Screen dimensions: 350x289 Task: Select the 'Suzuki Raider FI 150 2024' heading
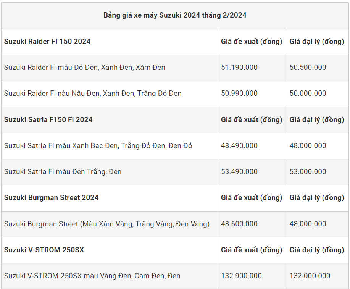[47, 42]
